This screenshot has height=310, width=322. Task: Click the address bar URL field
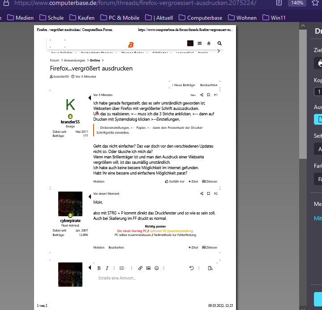[x=135, y=3]
